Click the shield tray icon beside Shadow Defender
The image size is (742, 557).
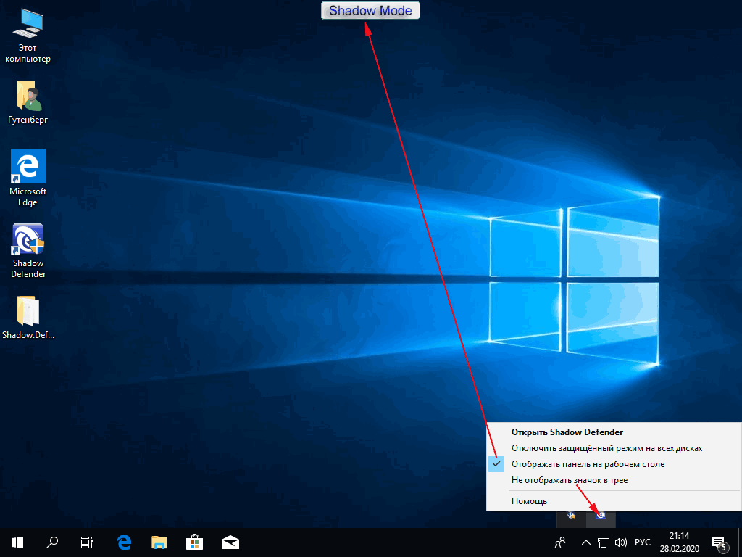[572, 516]
